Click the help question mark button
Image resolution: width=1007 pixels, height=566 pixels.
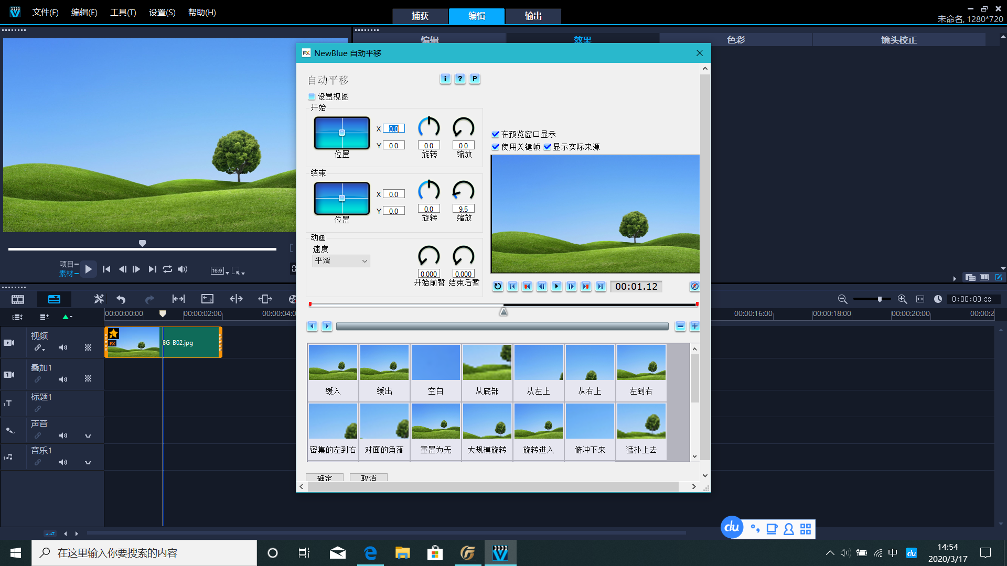[x=459, y=79]
